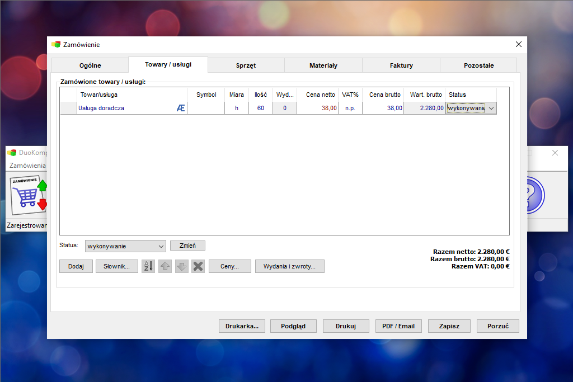Screen dimensions: 573x382
Task: Move item up with arrow icon
Action: (165, 266)
